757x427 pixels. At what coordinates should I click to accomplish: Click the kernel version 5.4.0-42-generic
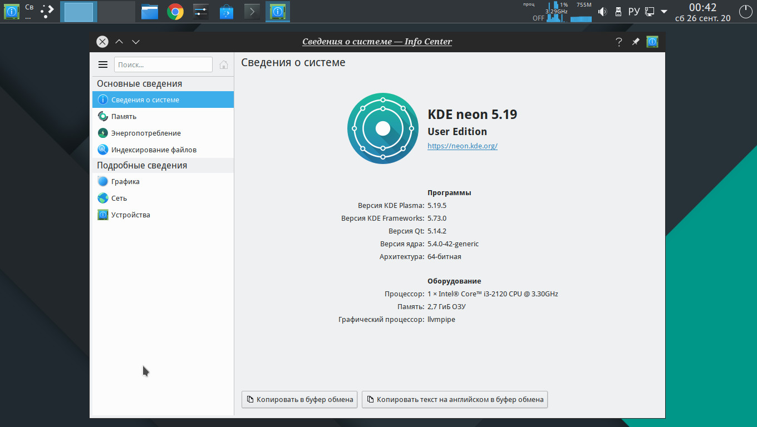(x=453, y=244)
